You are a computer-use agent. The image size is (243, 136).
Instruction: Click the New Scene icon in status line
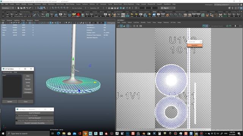[18, 8]
